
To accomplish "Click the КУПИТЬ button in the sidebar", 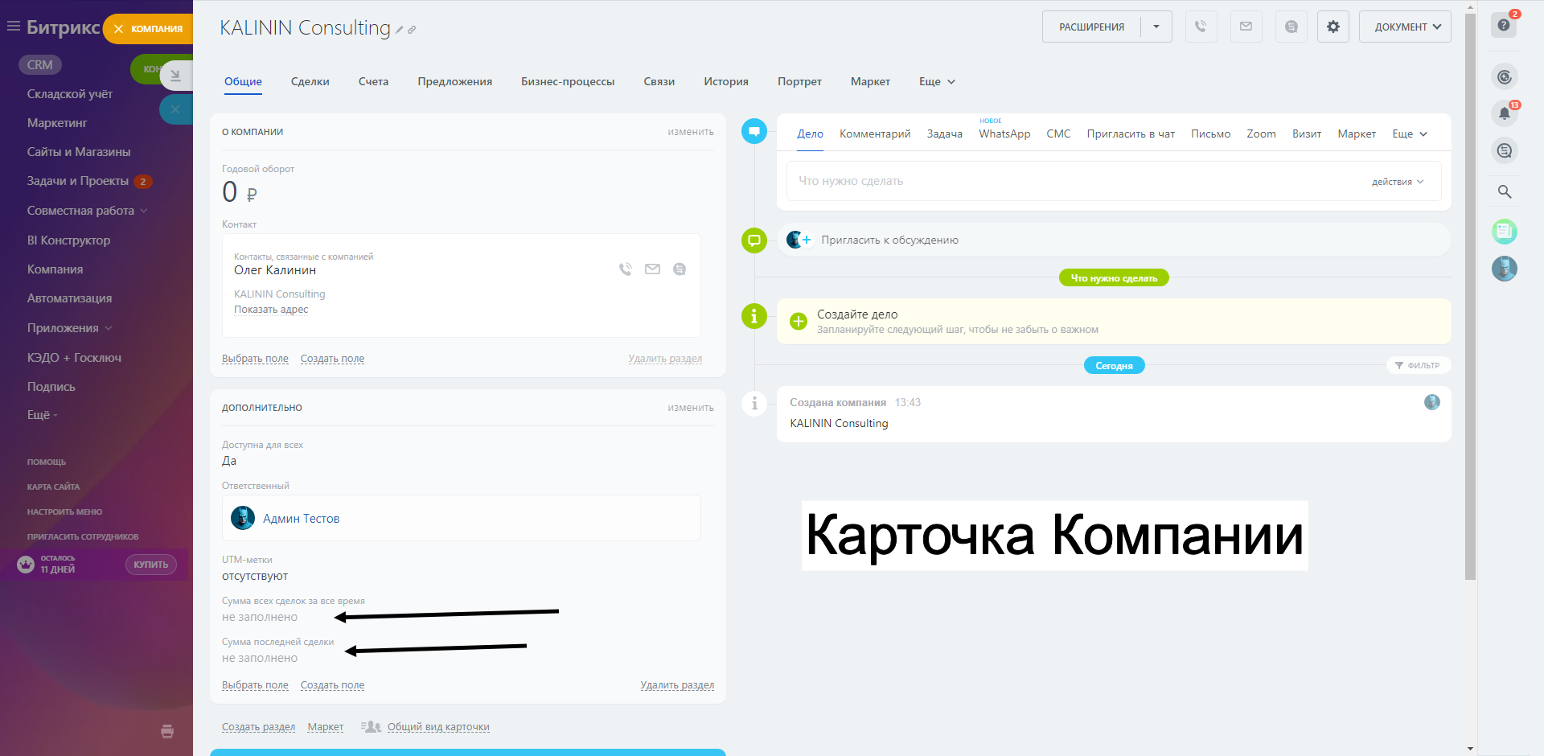I will pos(151,565).
